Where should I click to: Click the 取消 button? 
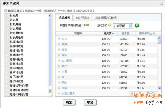point(90,102)
